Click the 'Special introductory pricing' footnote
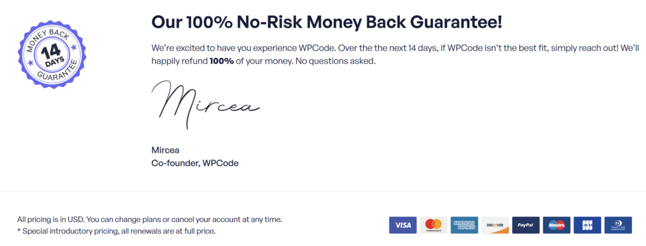 click(116, 231)
